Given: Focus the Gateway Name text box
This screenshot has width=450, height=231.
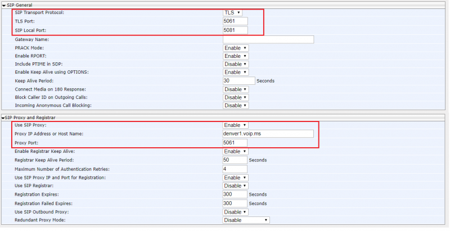Looking at the screenshot, I should 268,39.
